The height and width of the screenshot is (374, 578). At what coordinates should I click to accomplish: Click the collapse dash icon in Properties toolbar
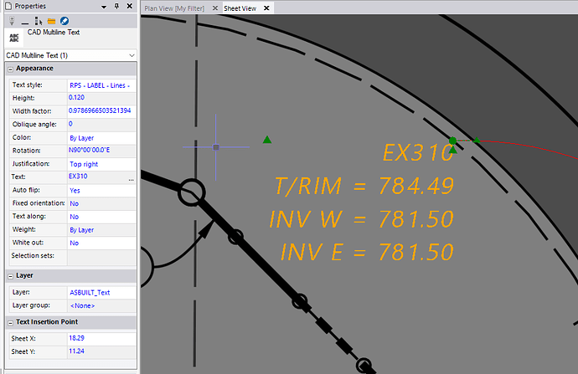click(x=24, y=23)
